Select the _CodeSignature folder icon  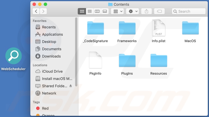click(96, 28)
